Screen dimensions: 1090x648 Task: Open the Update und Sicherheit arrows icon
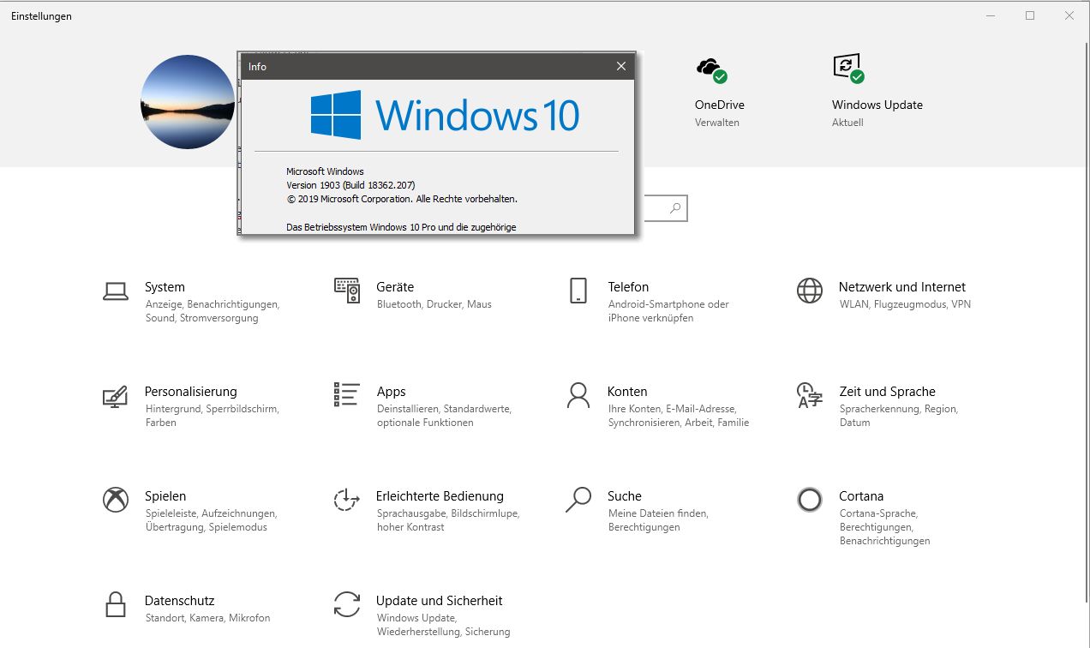coord(347,604)
